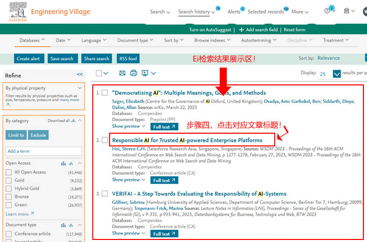Image resolution: width=367 pixels, height=242 pixels.
Task: Open the Alerts menu item
Action: tap(234, 12)
